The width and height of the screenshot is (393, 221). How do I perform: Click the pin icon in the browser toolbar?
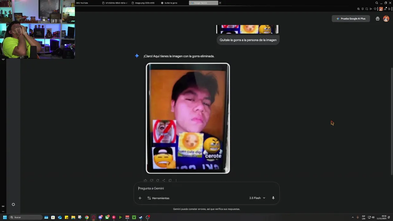point(363,9)
